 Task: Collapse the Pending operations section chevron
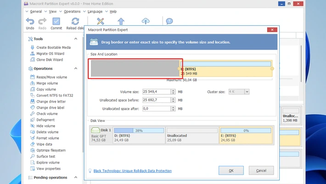tap(76, 178)
